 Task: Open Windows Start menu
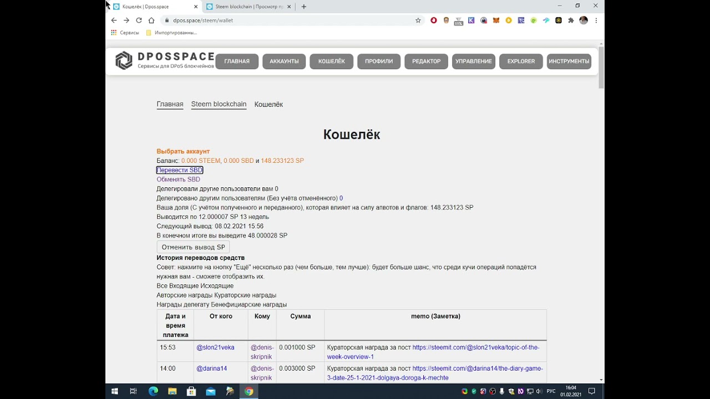(115, 391)
